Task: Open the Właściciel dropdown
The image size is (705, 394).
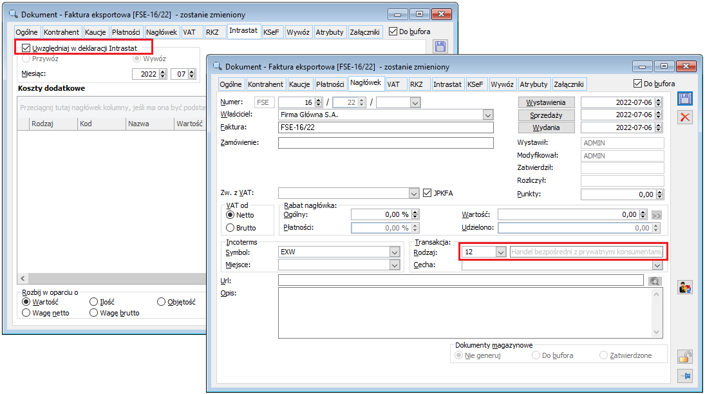Action: (488, 115)
